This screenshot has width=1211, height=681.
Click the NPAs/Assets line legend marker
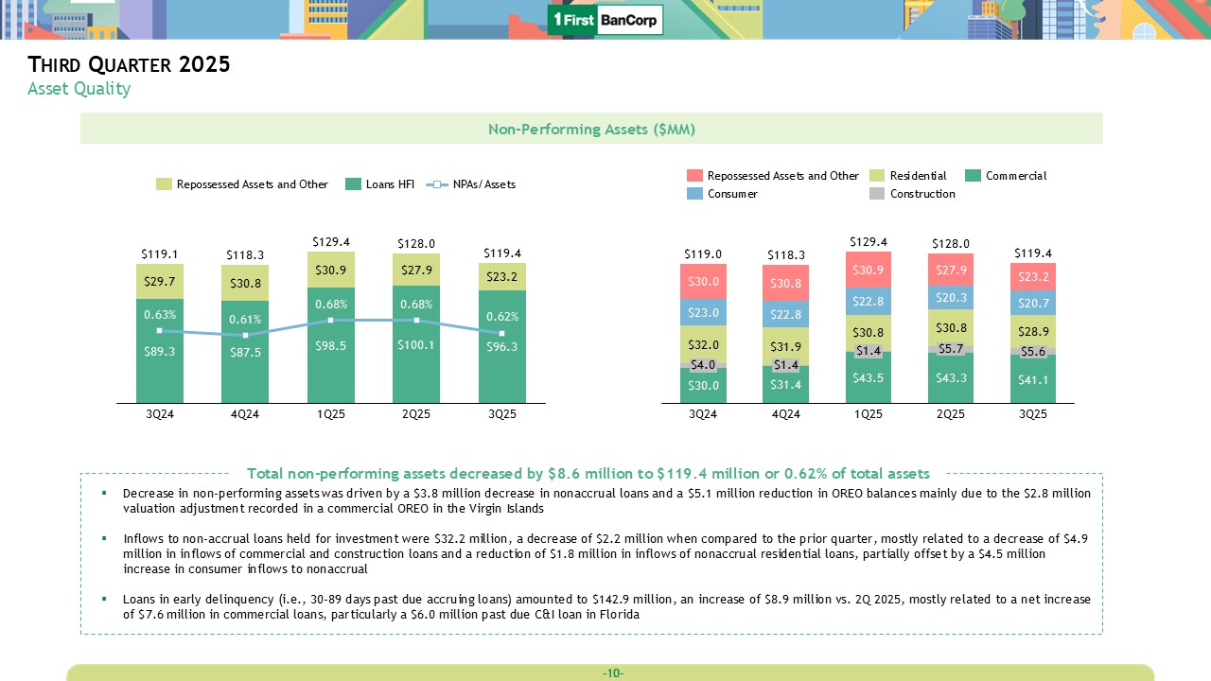coord(437,184)
